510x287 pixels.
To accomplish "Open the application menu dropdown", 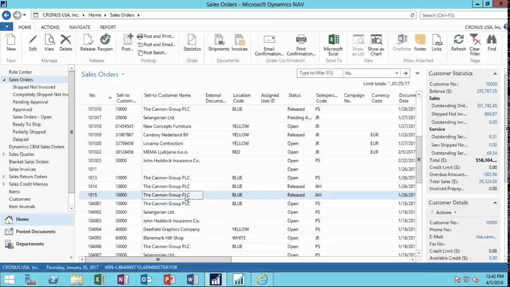I will point(7,27).
